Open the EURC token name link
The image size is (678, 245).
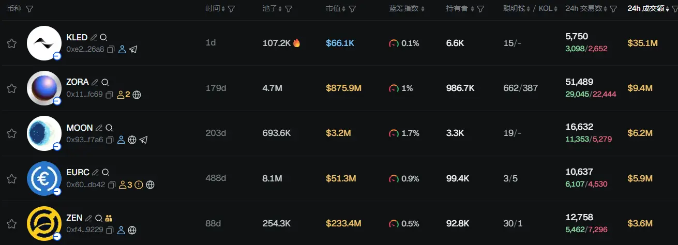tap(78, 172)
